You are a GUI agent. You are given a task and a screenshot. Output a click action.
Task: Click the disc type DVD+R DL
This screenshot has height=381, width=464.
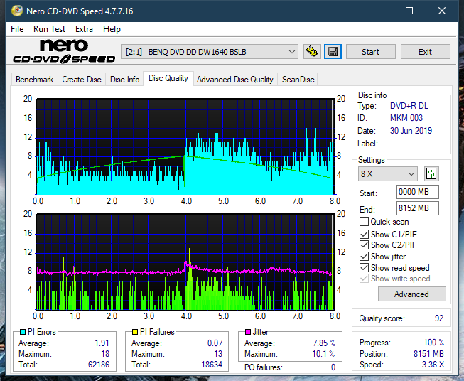click(x=409, y=106)
